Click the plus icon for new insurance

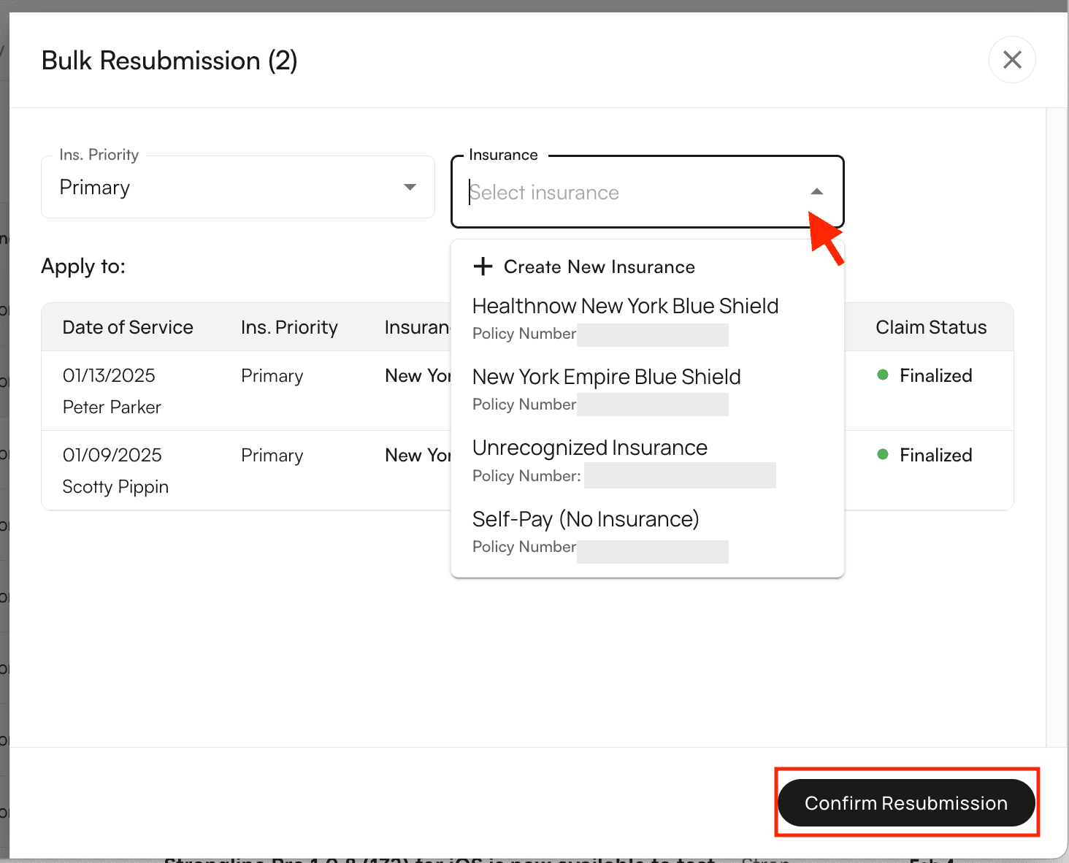click(x=483, y=266)
